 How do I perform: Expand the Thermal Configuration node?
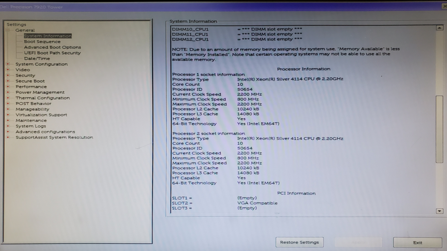pos(8,98)
